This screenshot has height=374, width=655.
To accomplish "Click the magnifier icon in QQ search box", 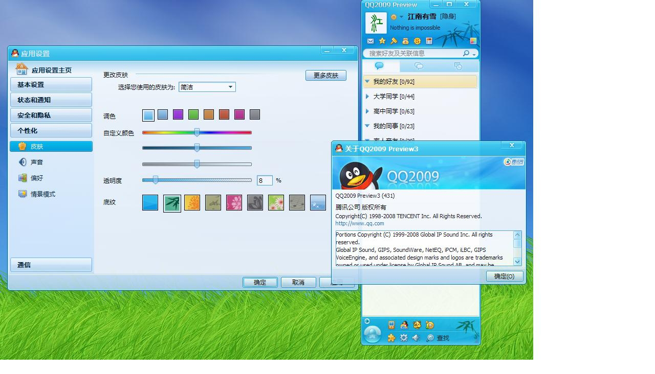I will (x=466, y=53).
